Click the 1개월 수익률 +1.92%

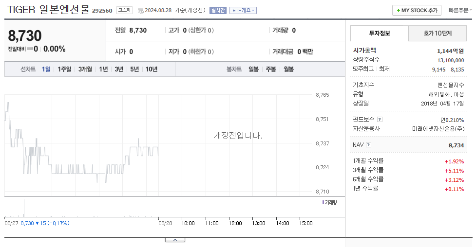click(x=454, y=161)
